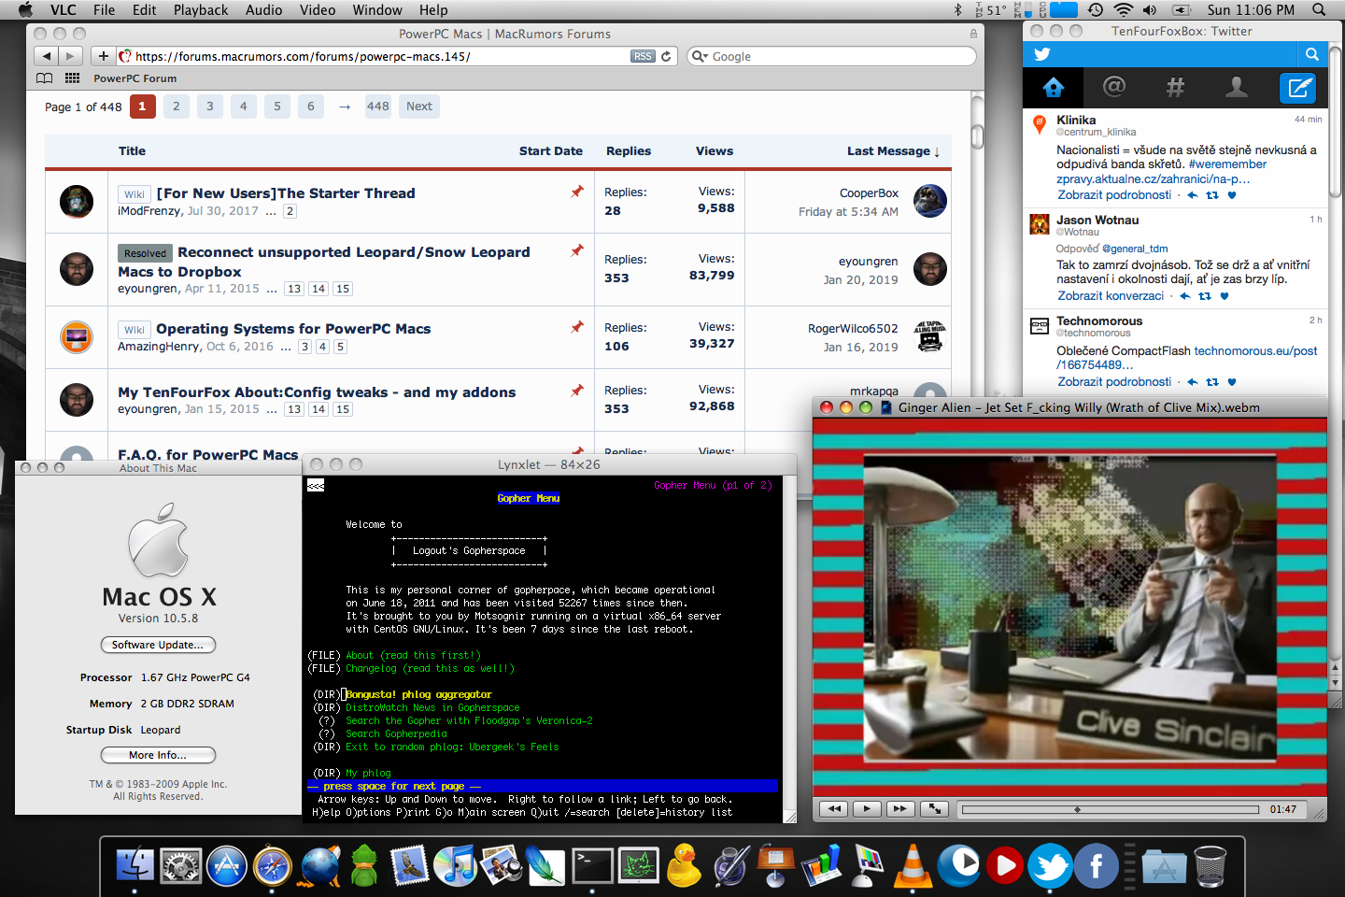Reply to the Klinika tweet
This screenshot has height=897, width=1345.
pos(1192,195)
